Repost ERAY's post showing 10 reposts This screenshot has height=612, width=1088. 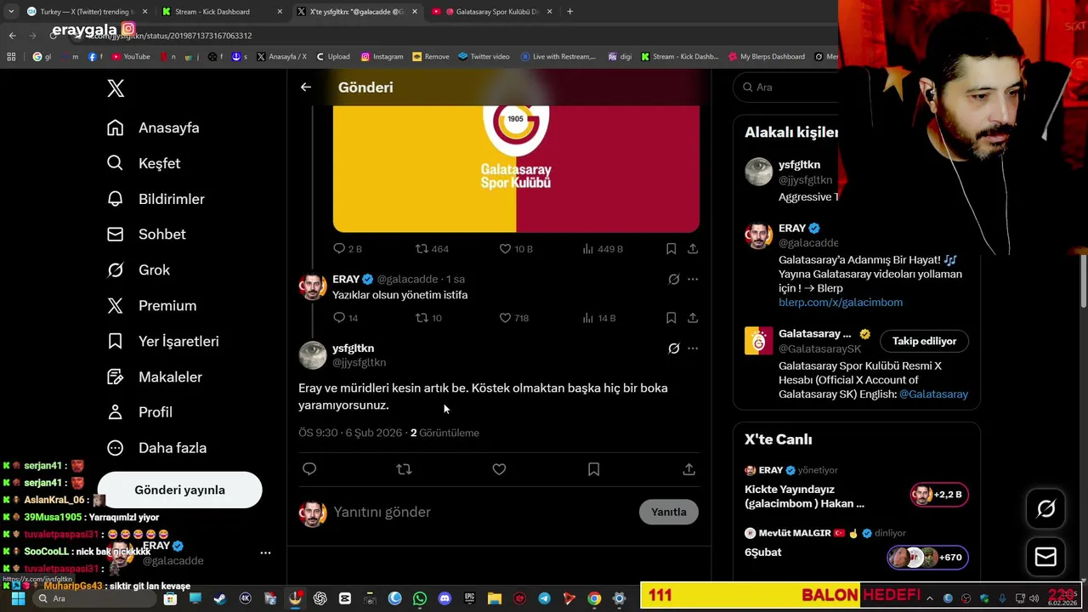pyautogui.click(x=428, y=318)
